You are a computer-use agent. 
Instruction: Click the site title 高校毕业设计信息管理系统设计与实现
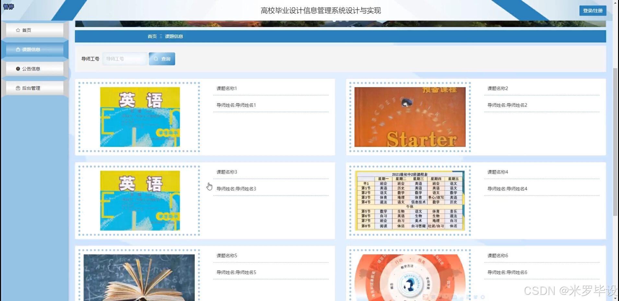coord(321,11)
